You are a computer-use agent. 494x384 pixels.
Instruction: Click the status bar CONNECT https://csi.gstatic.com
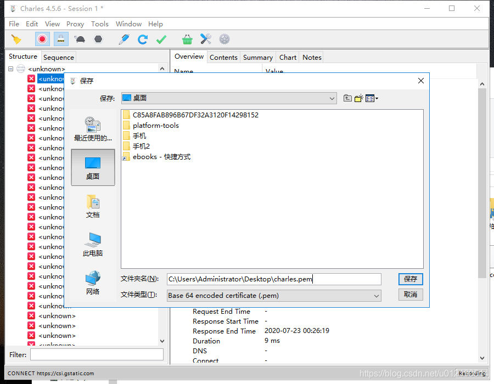coord(50,373)
